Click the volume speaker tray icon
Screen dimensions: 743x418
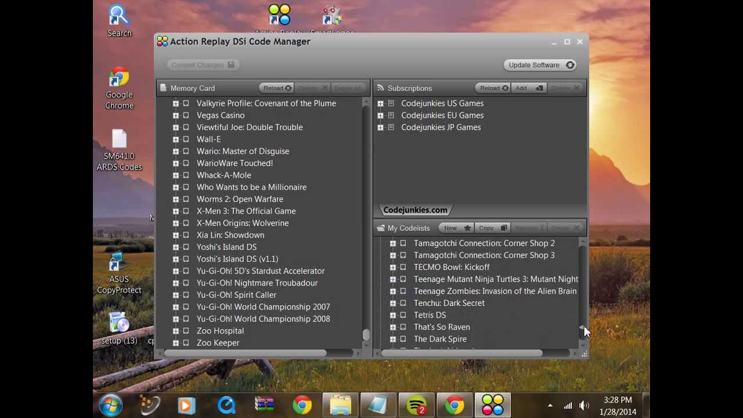pos(584,406)
